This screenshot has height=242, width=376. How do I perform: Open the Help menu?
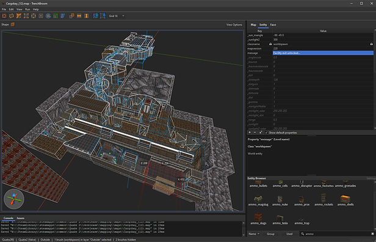pos(36,9)
